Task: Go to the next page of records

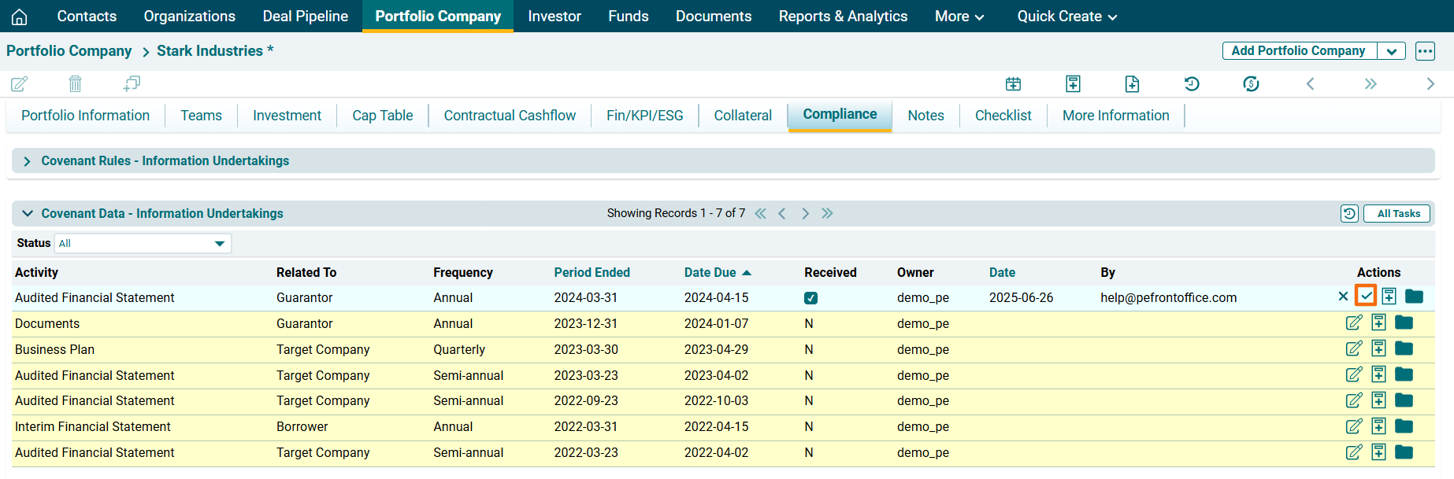Action: pos(805,214)
